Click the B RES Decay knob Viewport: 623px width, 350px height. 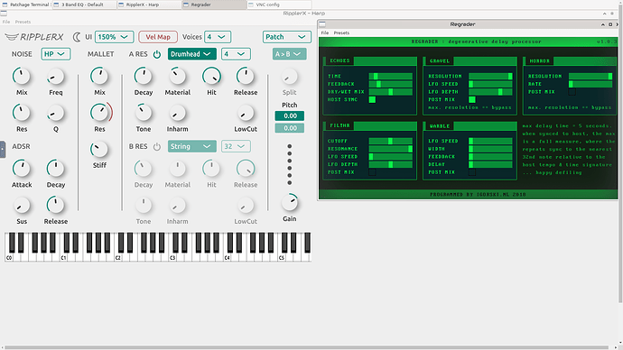coord(143,169)
